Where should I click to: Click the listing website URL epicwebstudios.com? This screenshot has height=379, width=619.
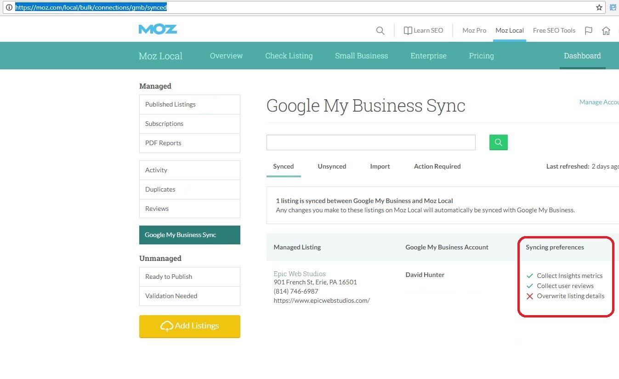pyautogui.click(x=322, y=300)
